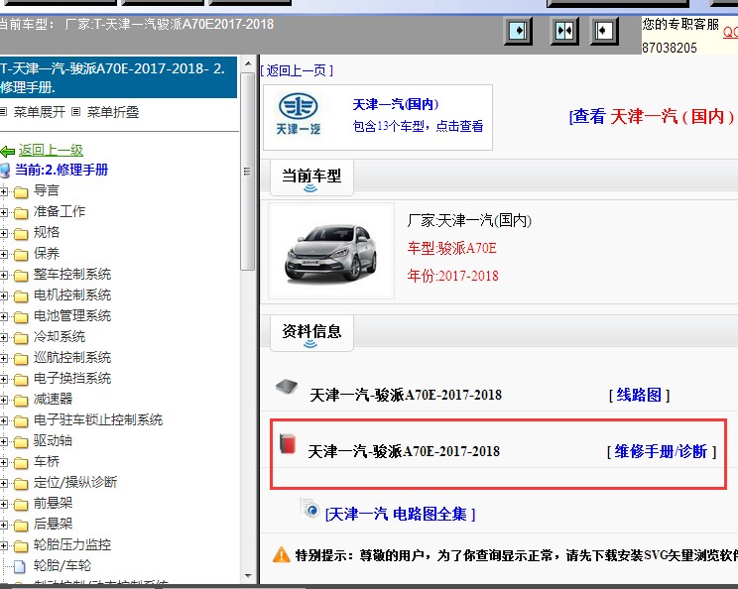Click the left panel scroll-up arrow
738x589 pixels.
click(248, 63)
